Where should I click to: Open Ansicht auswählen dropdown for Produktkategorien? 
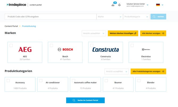point(117,71)
